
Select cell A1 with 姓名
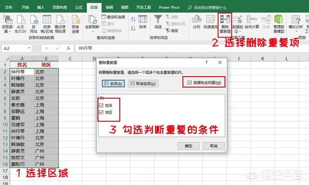22,65
